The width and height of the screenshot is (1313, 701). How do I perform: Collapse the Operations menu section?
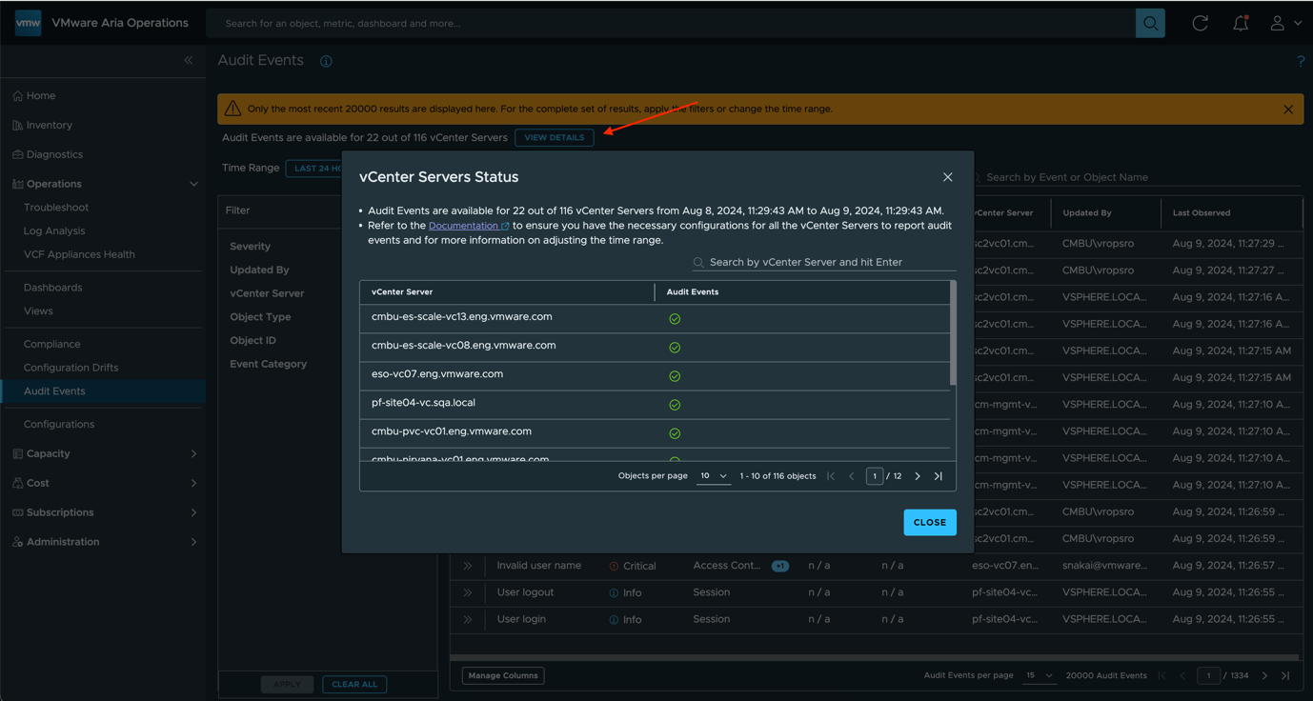coord(193,184)
